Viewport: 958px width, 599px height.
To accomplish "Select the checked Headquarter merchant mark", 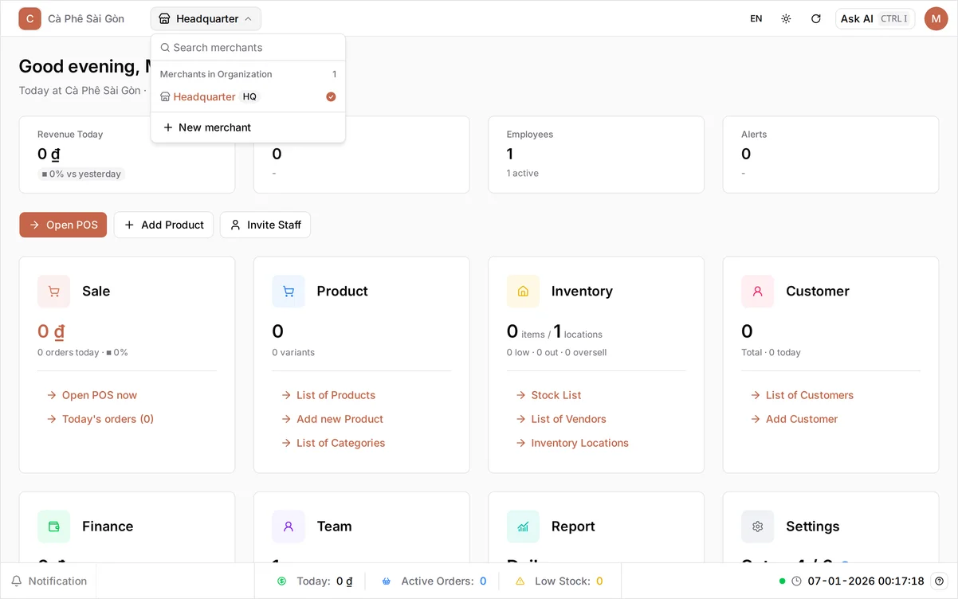I will pyautogui.click(x=331, y=97).
